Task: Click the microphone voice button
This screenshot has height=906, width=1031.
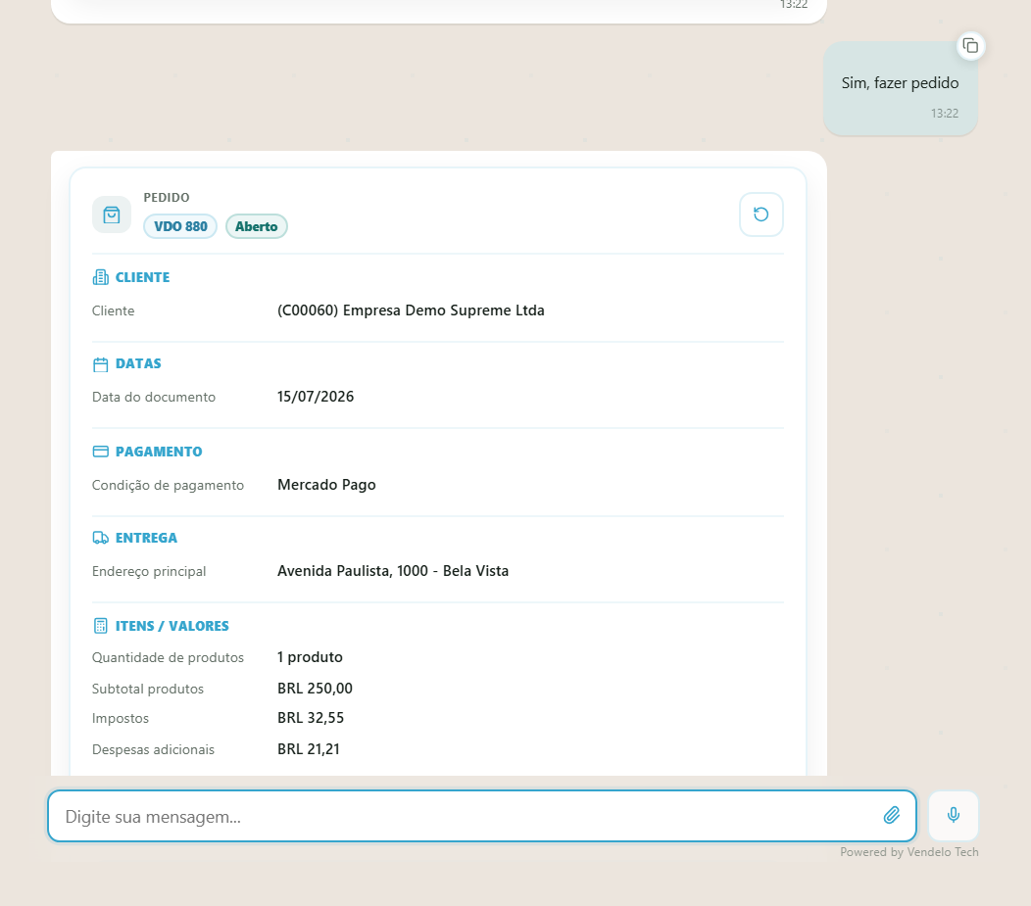Action: coord(954,815)
